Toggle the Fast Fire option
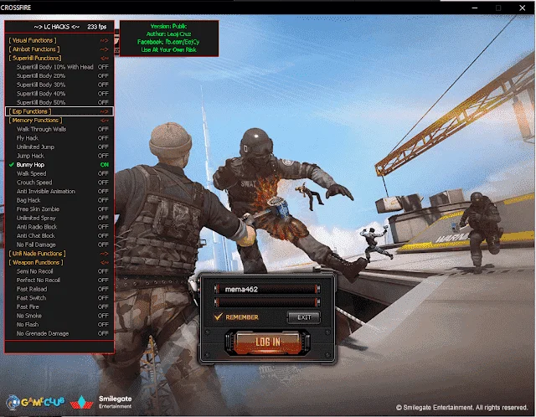Image resolution: width=536 pixels, height=417 pixels. [59, 307]
